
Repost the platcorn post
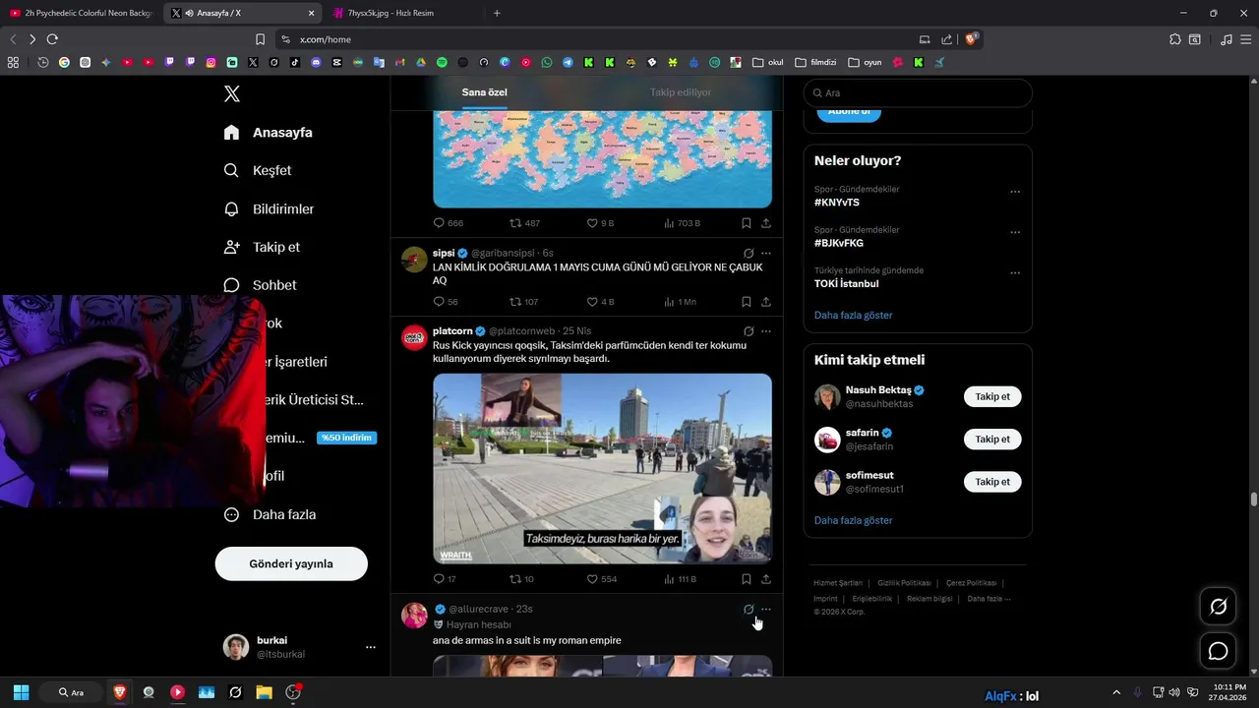click(x=521, y=579)
